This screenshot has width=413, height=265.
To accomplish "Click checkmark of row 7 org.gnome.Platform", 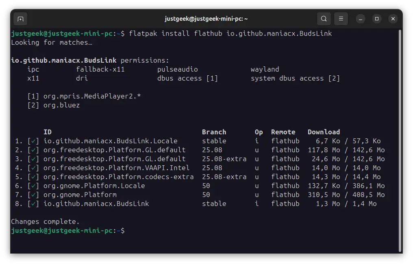I will [33, 195].
